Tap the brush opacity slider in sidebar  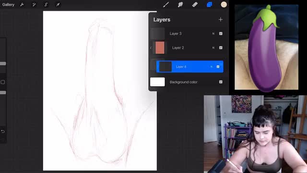[x=3, y=93]
